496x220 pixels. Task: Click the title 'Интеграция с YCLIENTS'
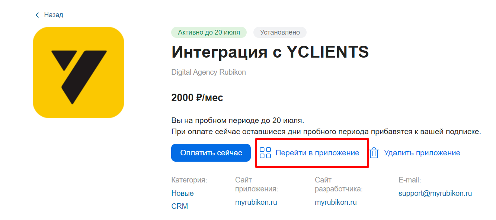tap(270, 52)
